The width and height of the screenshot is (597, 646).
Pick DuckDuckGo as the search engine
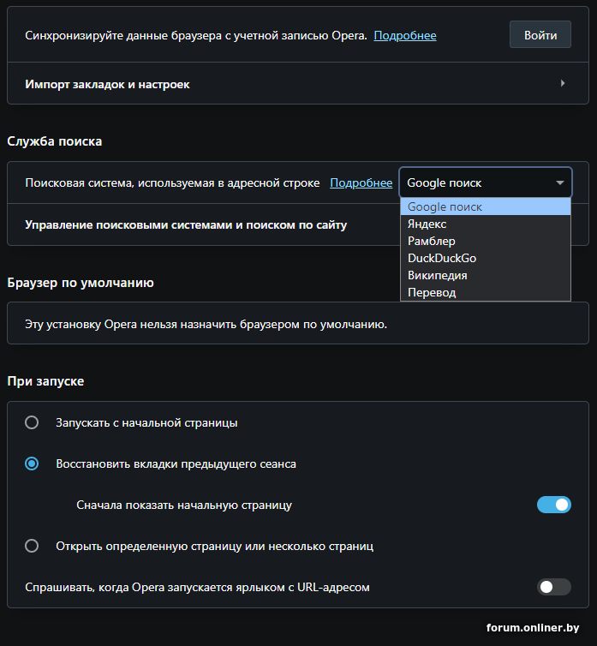click(442, 258)
